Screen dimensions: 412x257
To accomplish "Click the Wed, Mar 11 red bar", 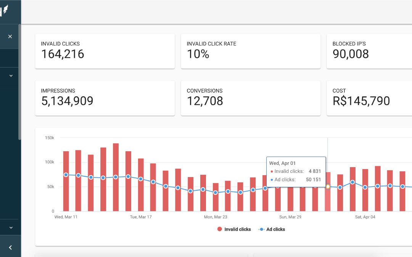I will (66, 181).
